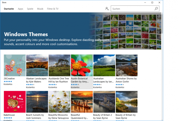Select the Musik tab
Viewport: 179px width, 121px height.
click(40, 9)
